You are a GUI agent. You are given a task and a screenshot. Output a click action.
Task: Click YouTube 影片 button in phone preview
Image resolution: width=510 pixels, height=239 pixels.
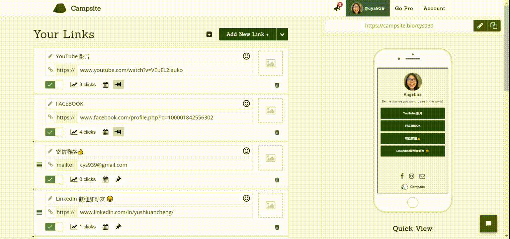(x=413, y=113)
